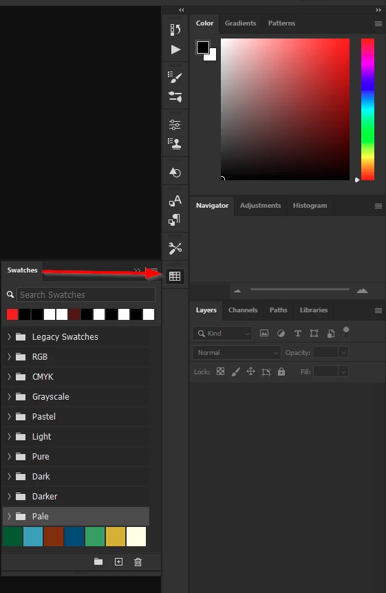Open the Fill dropdown arrow
The width and height of the screenshot is (386, 593).
(343, 371)
